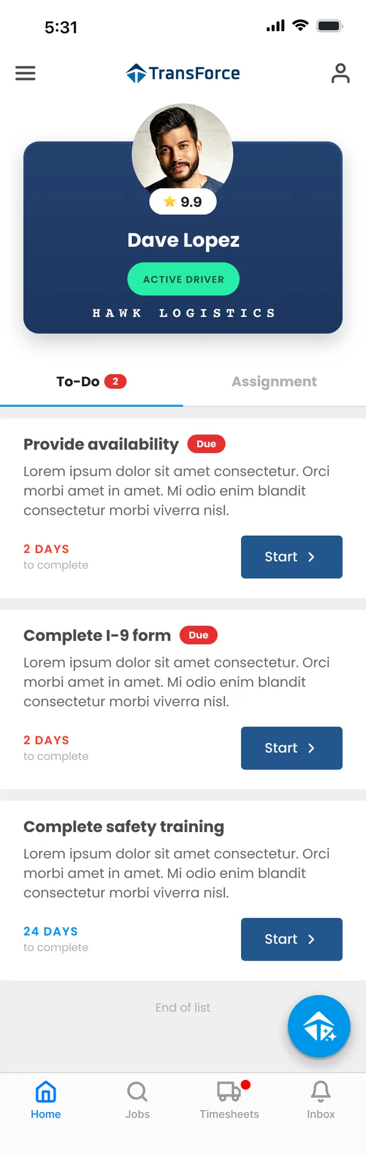This screenshot has height=1154, width=366.
Task: Start the Complete I-9 form task
Action: tap(292, 748)
